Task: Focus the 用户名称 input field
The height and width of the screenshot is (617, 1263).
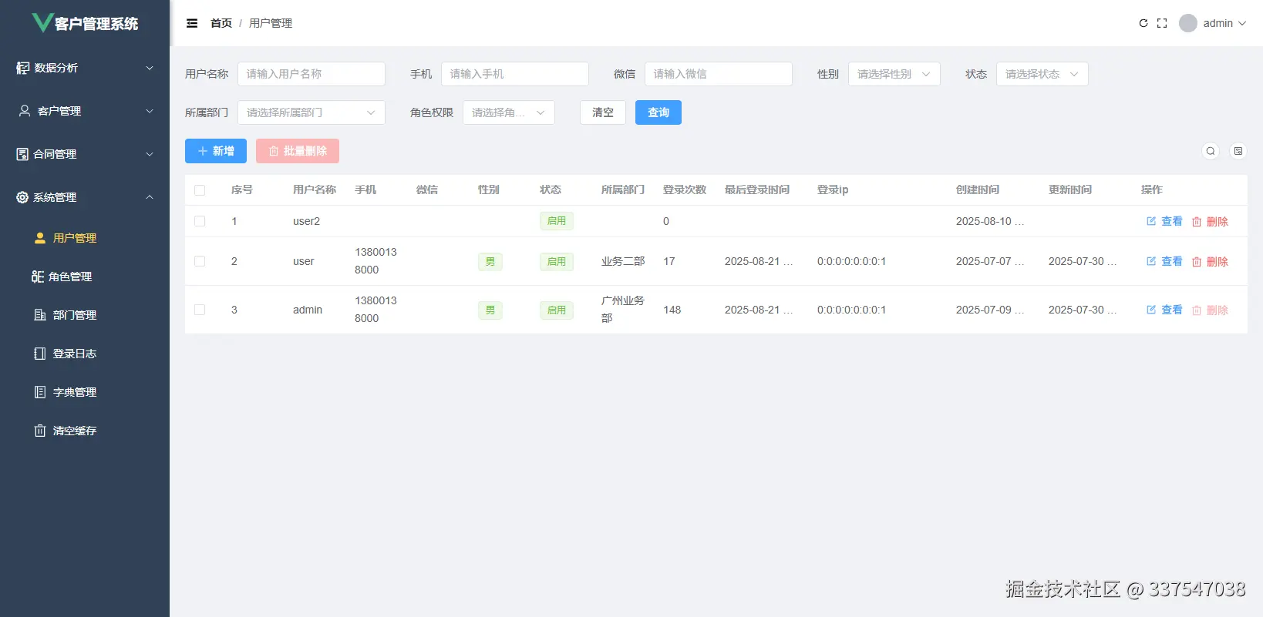Action: pos(312,74)
